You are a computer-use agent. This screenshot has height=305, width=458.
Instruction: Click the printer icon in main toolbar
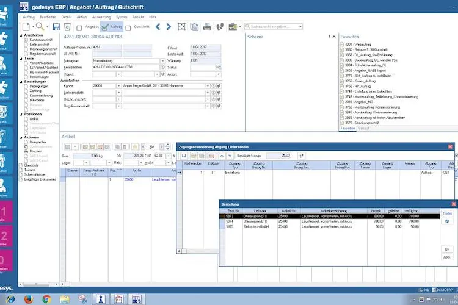207,27
